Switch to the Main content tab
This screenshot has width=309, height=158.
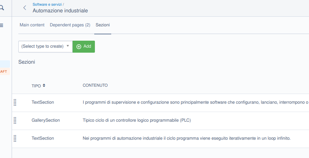pyautogui.click(x=32, y=25)
